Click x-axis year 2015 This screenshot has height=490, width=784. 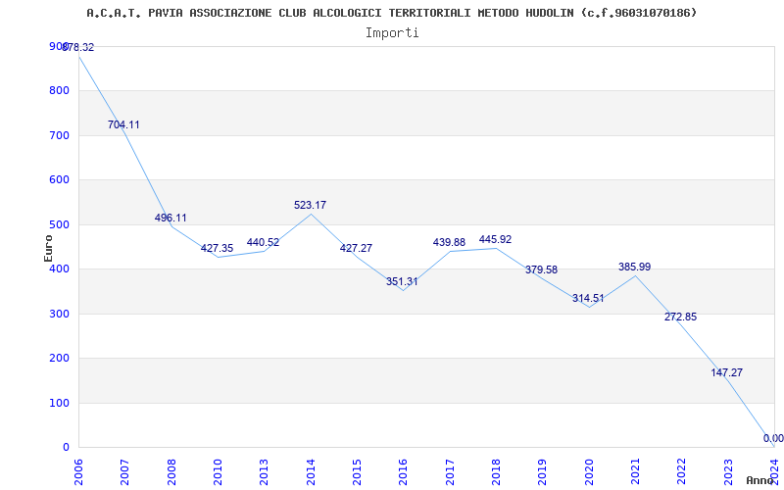coord(357,472)
